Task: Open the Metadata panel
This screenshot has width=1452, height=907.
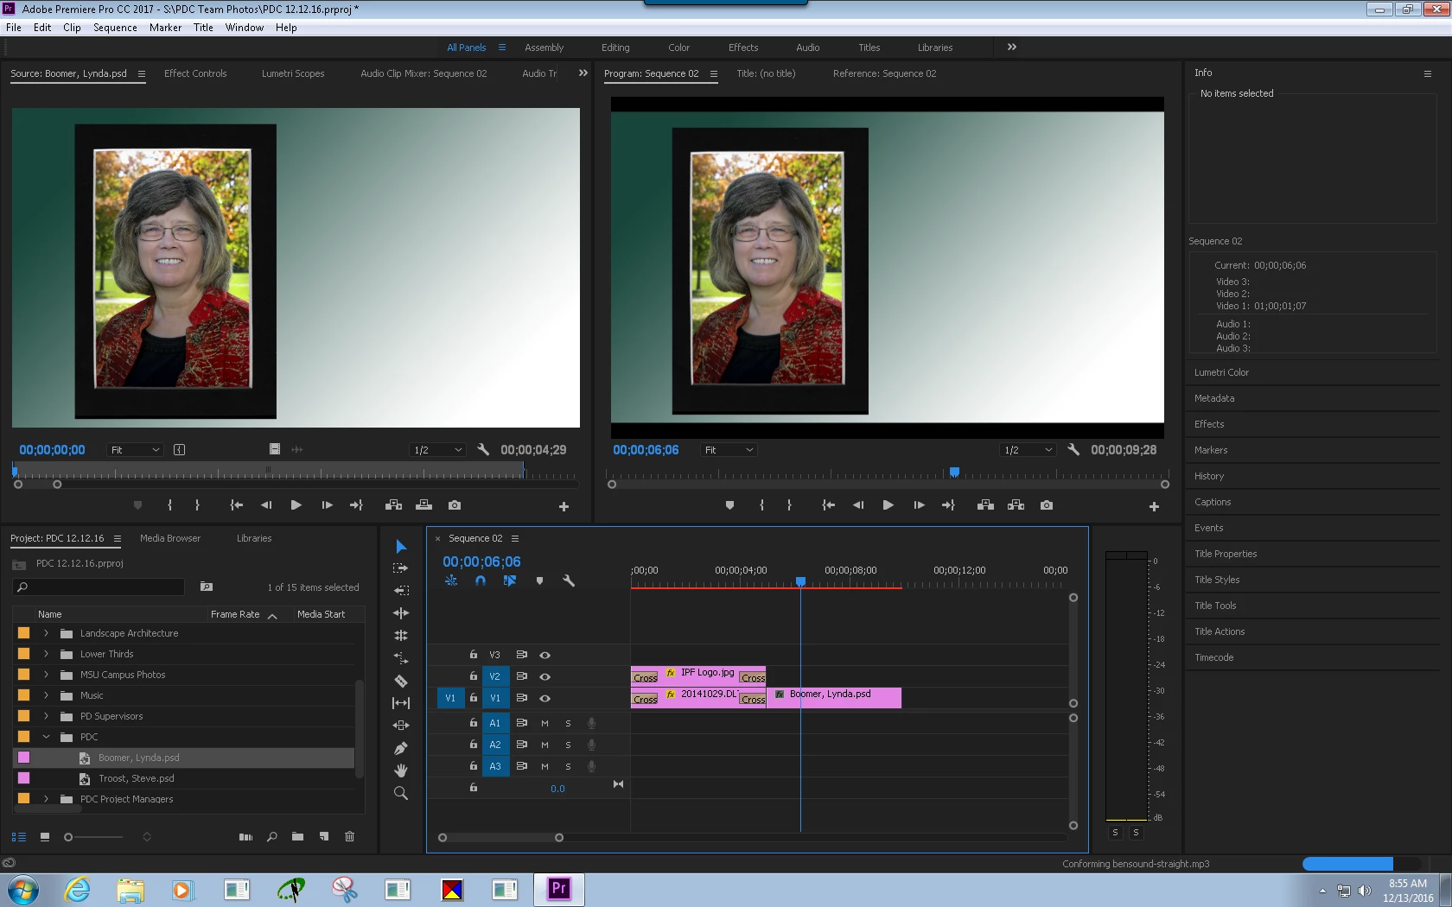Action: click(x=1214, y=398)
